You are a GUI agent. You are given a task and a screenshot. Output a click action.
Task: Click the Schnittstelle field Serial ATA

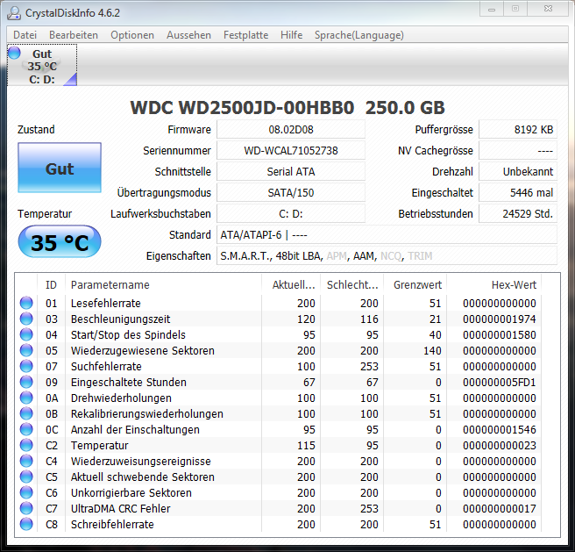coord(291,171)
